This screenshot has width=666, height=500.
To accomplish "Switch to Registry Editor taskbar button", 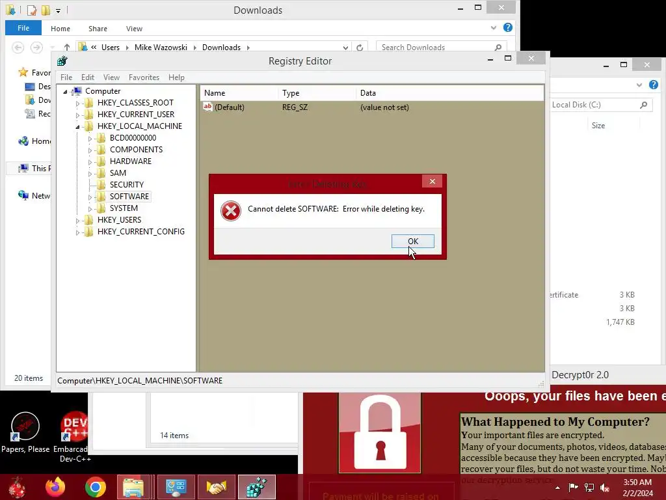I will tap(256, 487).
